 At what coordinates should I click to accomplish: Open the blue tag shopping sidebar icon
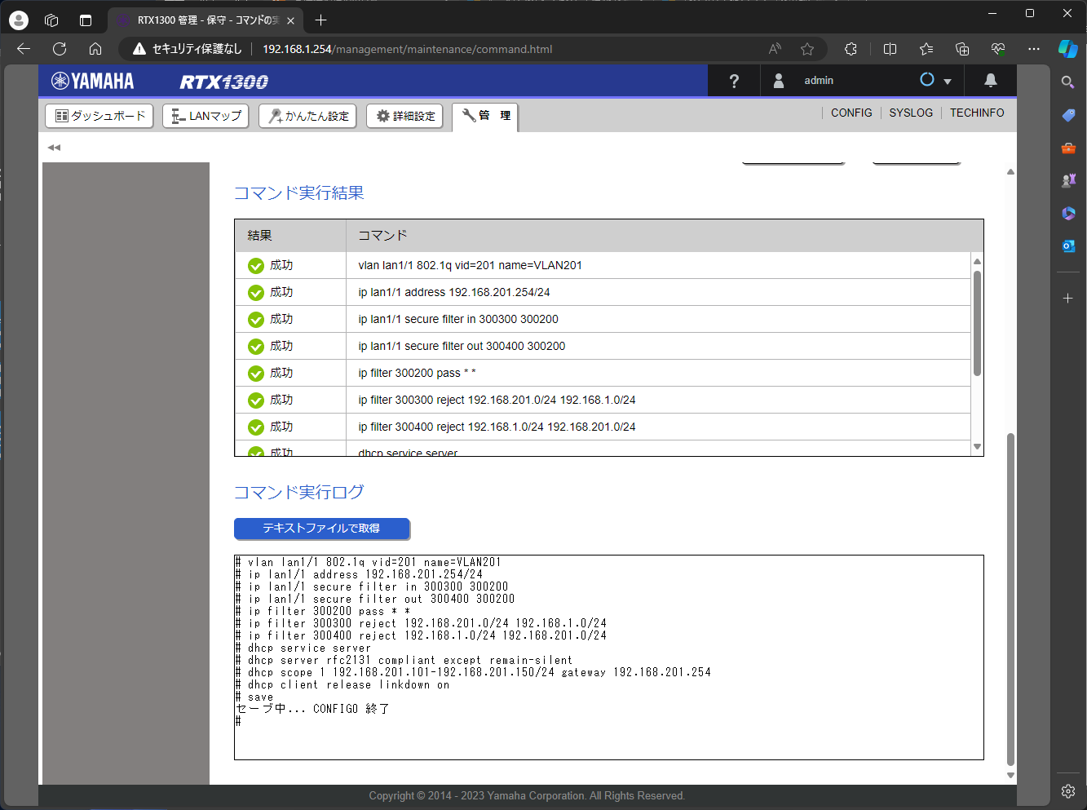click(1068, 115)
